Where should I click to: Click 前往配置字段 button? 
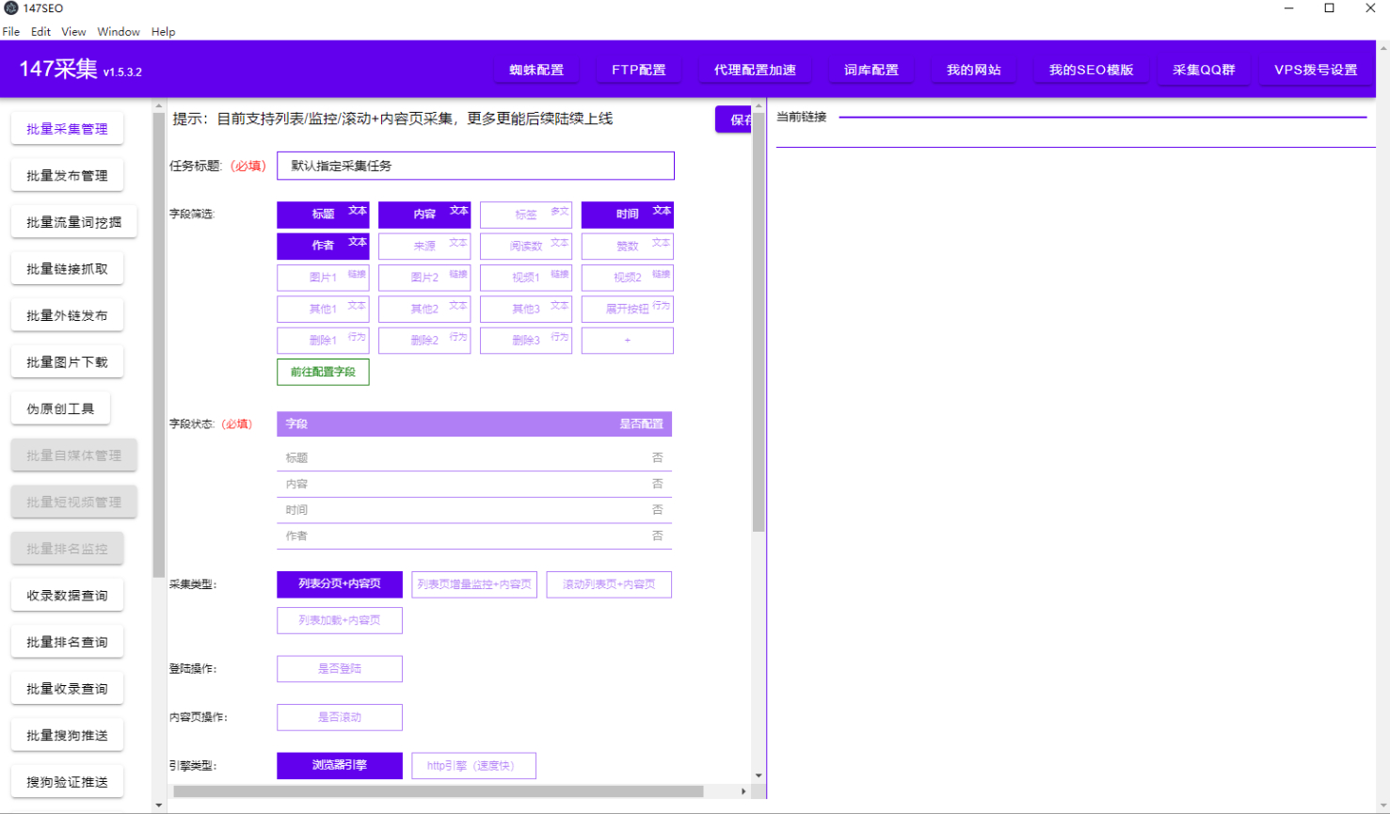click(x=323, y=373)
